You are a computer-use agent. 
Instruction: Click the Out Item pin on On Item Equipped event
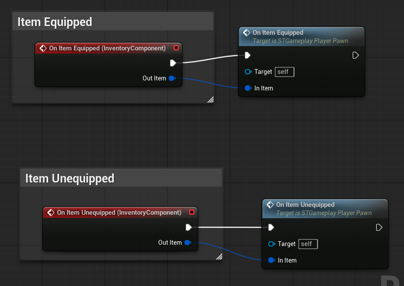pyautogui.click(x=171, y=78)
